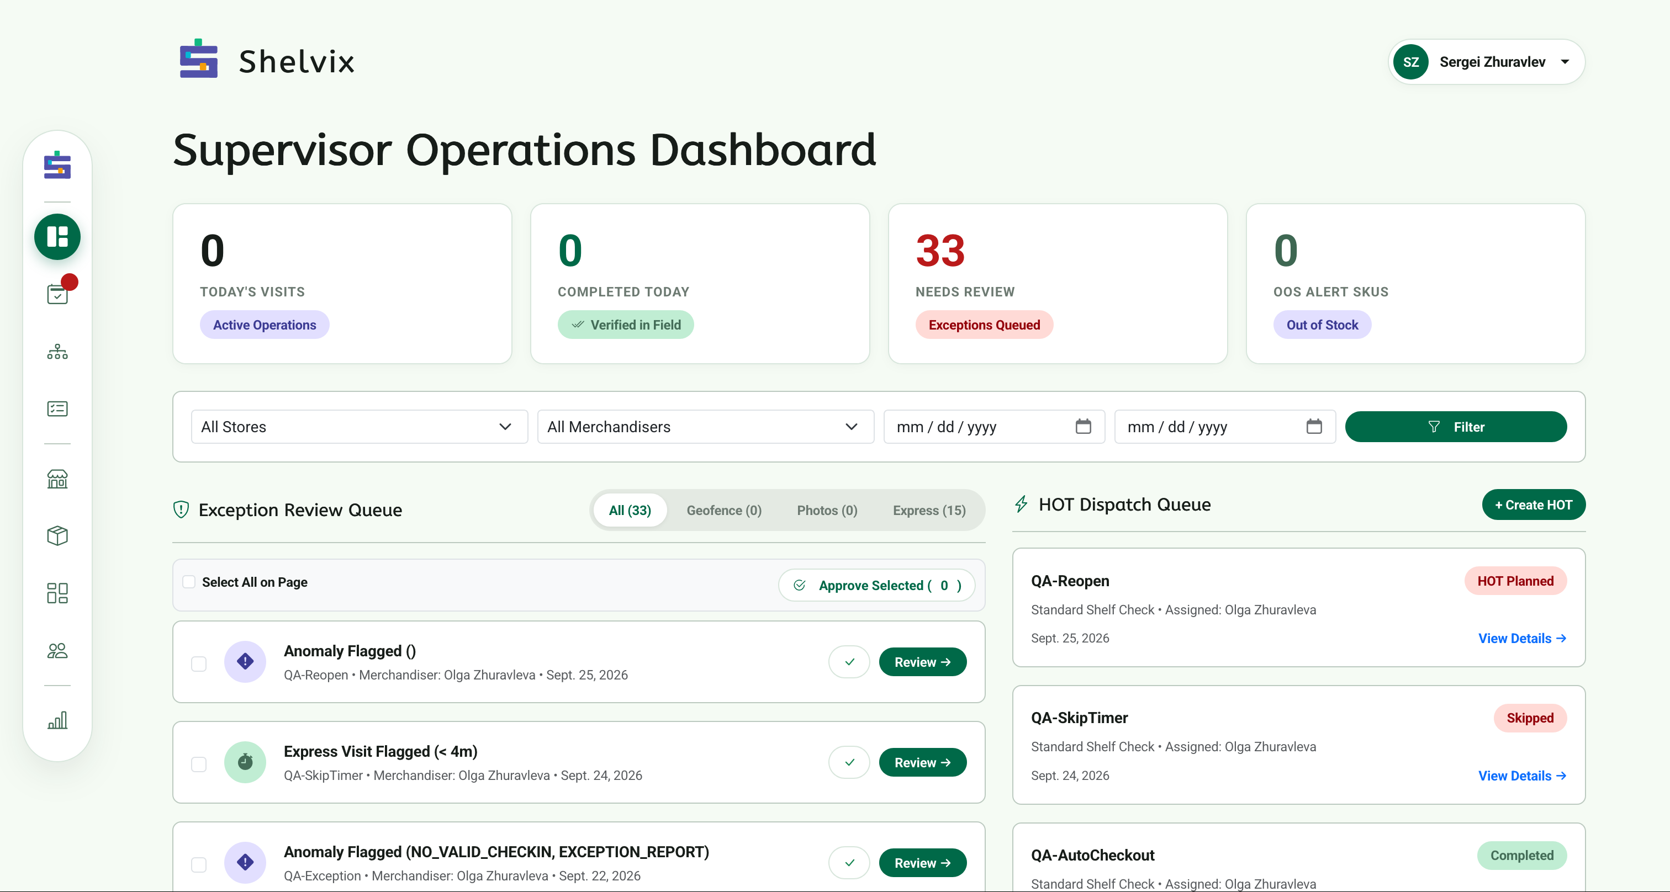Switch to the All (33) tab
The width and height of the screenshot is (1670, 892).
coord(630,511)
